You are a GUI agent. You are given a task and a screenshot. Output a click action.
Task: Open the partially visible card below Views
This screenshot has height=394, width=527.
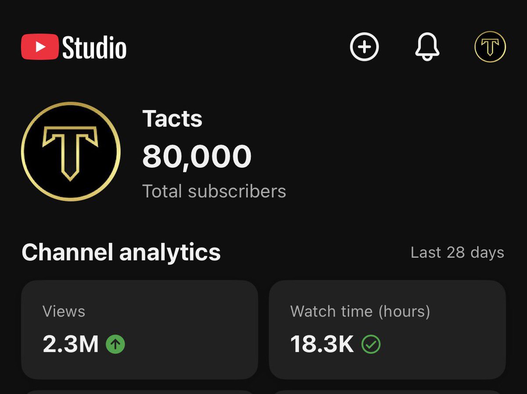(140, 392)
